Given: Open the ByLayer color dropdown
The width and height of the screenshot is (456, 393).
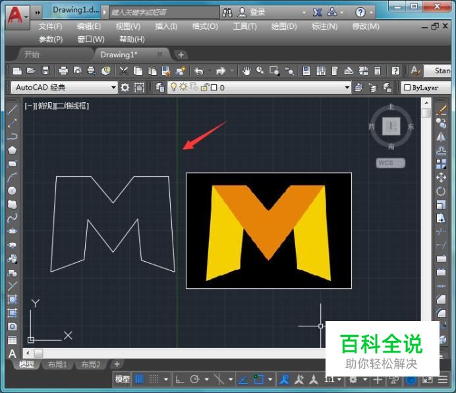Looking at the screenshot, I should point(426,88).
